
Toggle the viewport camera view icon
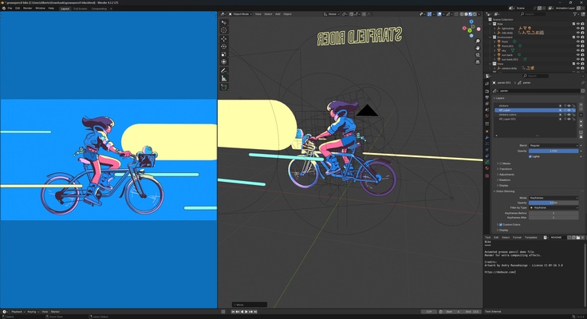(x=478, y=55)
